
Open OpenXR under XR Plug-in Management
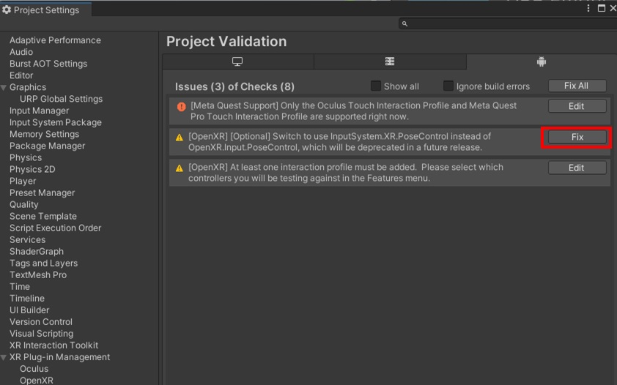37,381
